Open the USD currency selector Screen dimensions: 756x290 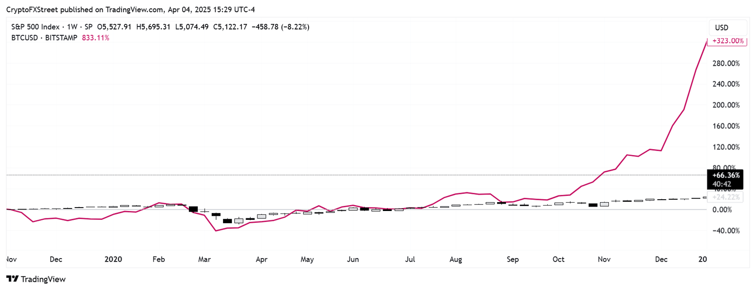pyautogui.click(x=721, y=27)
